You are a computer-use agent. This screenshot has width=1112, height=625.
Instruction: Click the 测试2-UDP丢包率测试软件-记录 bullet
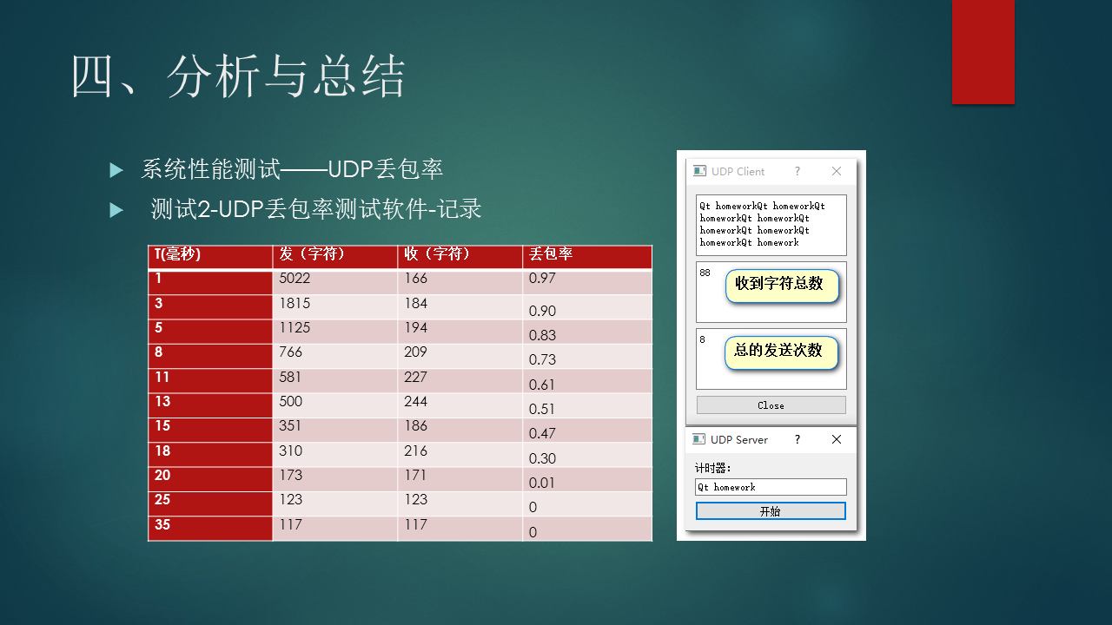click(x=315, y=209)
